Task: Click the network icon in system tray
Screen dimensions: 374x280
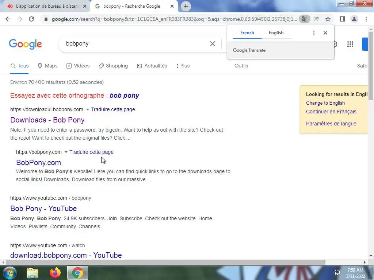Action: coord(337,273)
